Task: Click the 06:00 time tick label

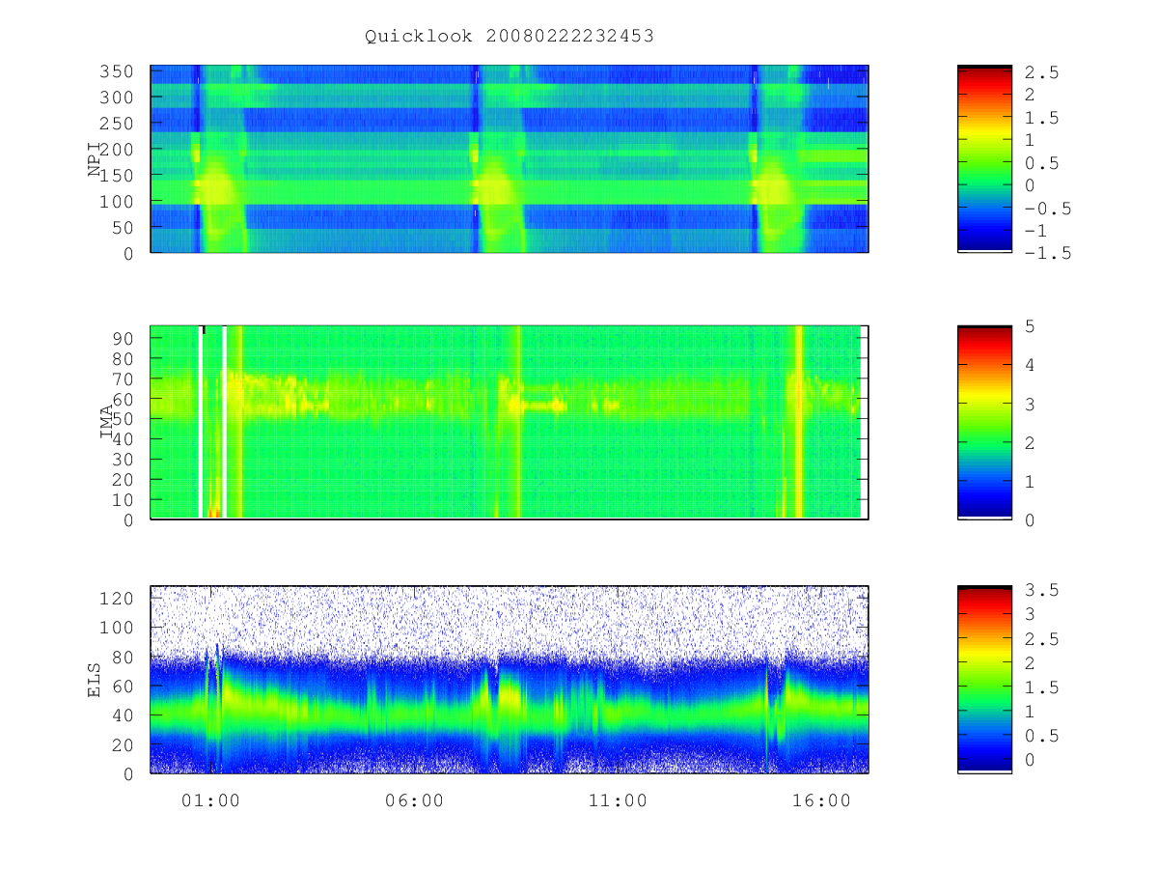Action: point(414,800)
